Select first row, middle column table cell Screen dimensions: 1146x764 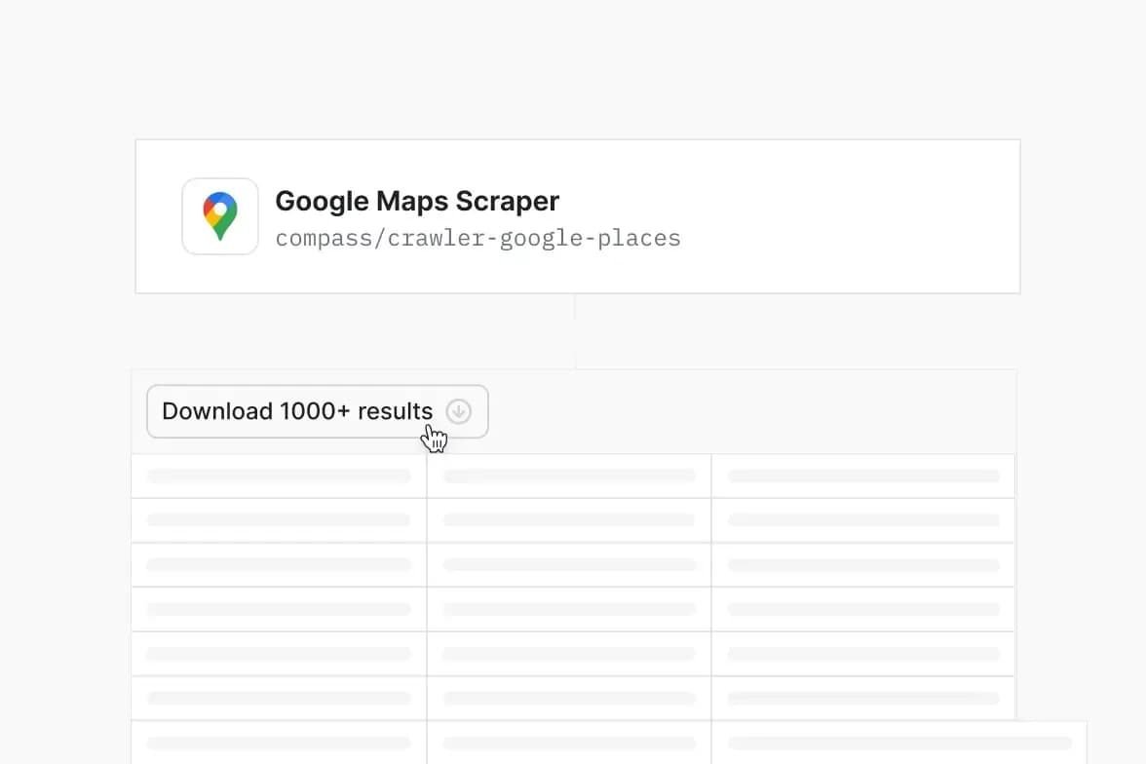[569, 477]
